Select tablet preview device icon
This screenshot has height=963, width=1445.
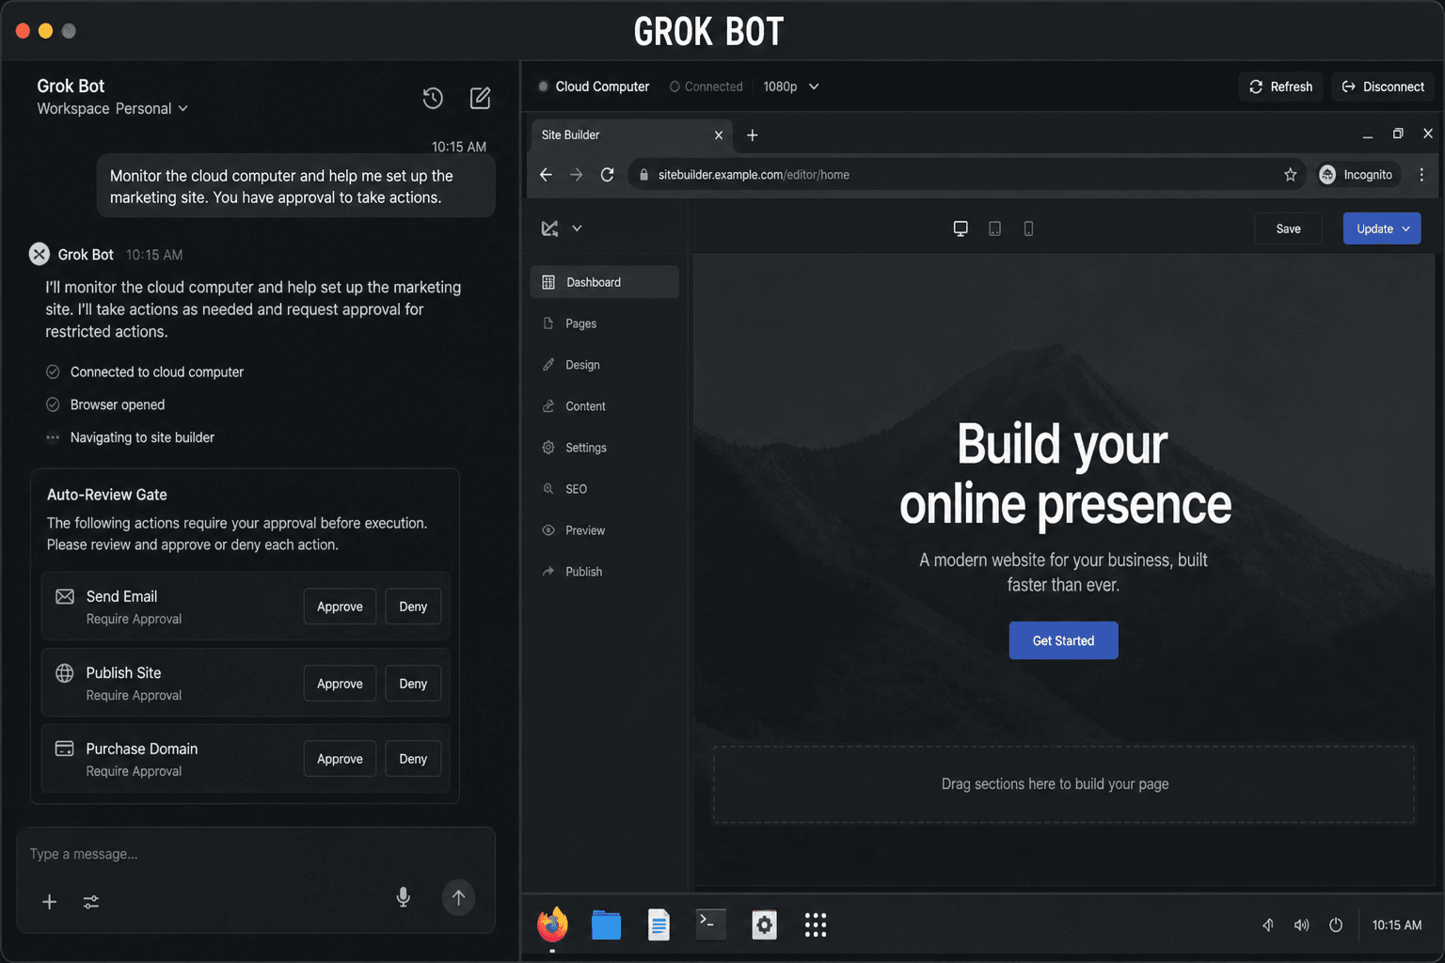pyautogui.click(x=994, y=229)
